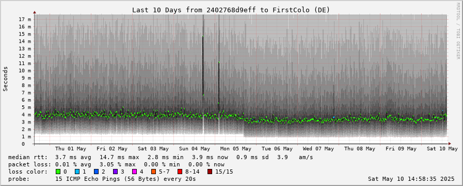
Task: Click the 'Thu 08 May' x-axis label
Action: coord(360,149)
